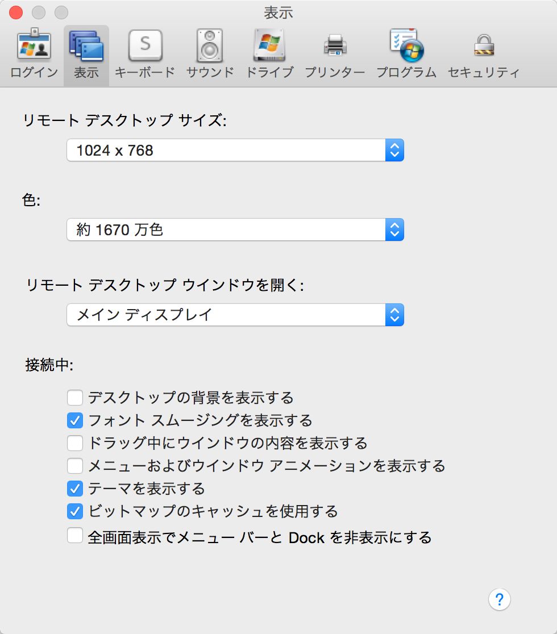Open the キーボード (Keyboard) settings pane

[x=144, y=51]
